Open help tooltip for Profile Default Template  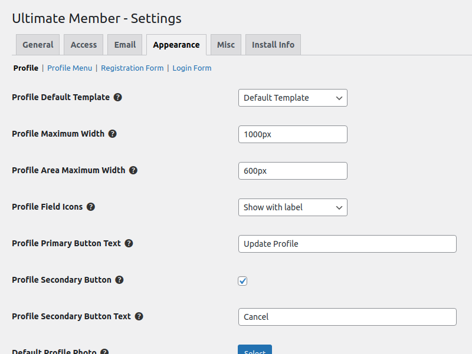(117, 97)
